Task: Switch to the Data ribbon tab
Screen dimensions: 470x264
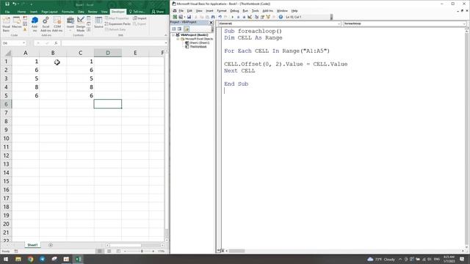Action: tap(81, 12)
